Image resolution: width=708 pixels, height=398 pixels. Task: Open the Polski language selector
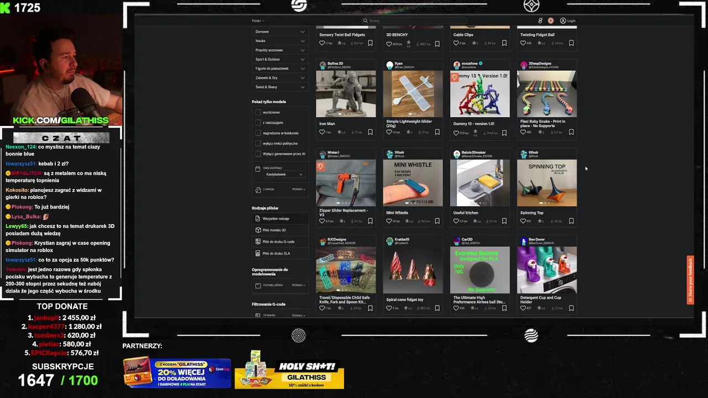point(258,21)
